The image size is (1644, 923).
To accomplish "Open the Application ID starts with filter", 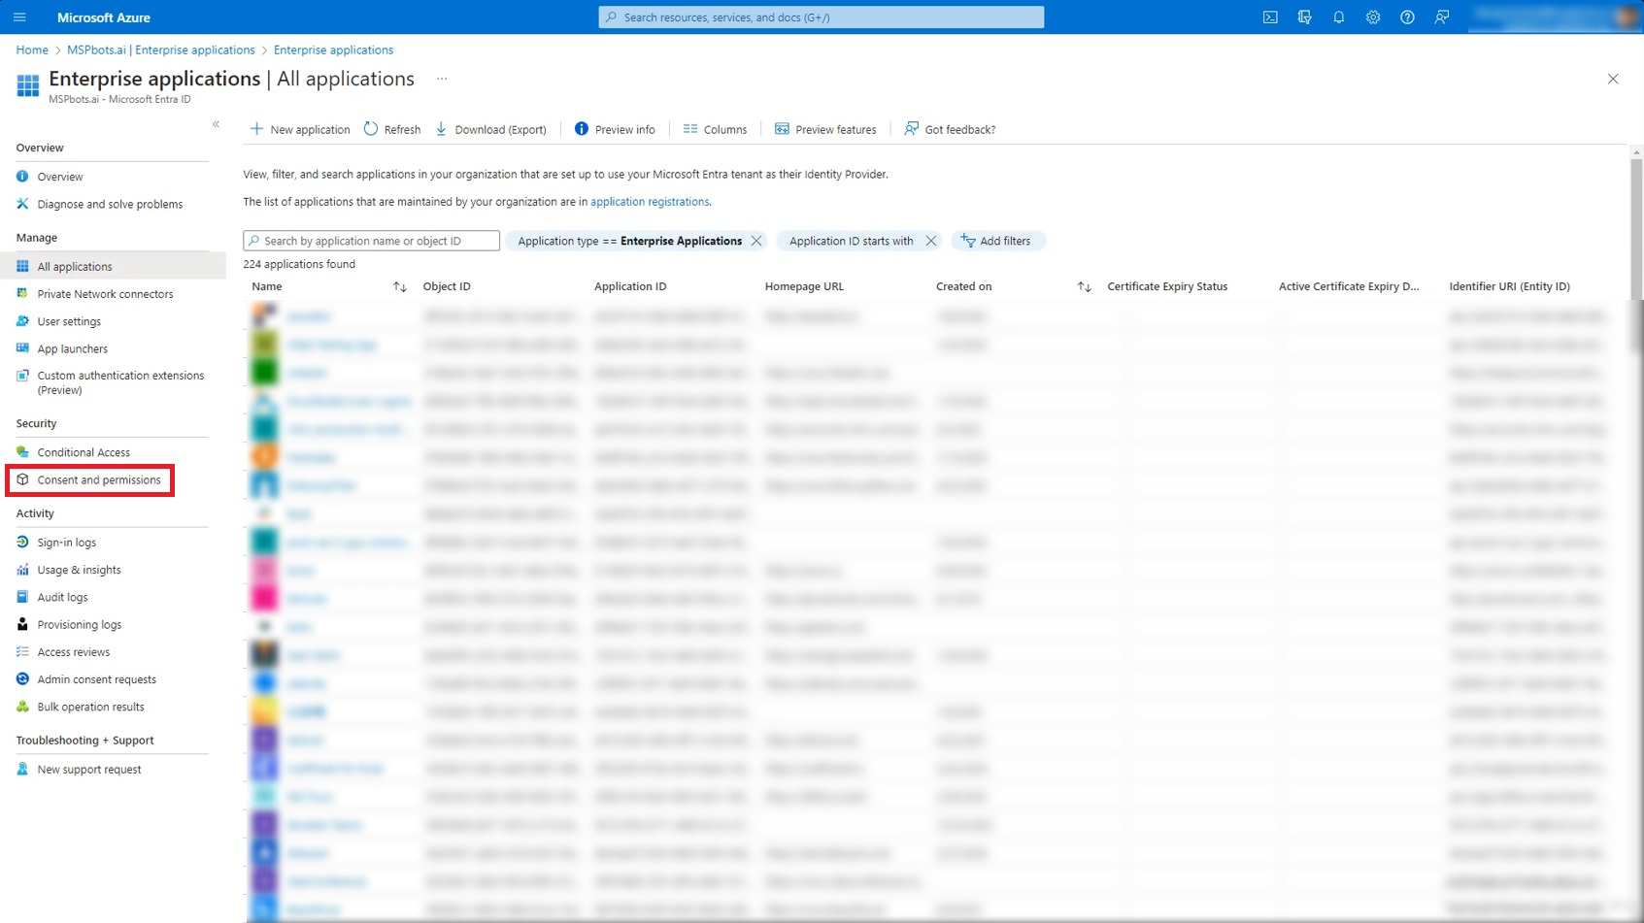I will pyautogui.click(x=851, y=241).
